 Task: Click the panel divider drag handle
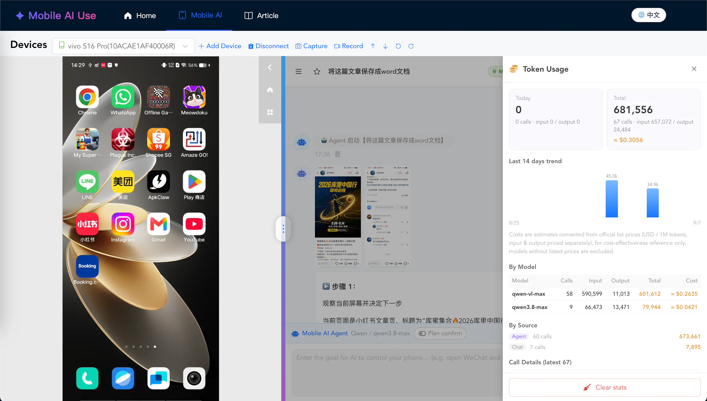283,229
